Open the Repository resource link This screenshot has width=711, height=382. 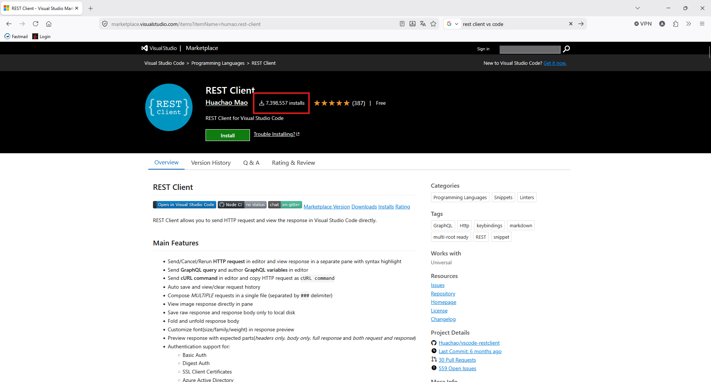coord(443,294)
